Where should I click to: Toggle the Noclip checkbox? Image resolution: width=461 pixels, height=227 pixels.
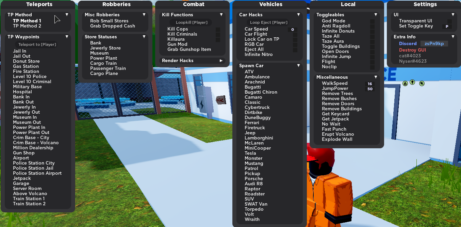[372, 67]
